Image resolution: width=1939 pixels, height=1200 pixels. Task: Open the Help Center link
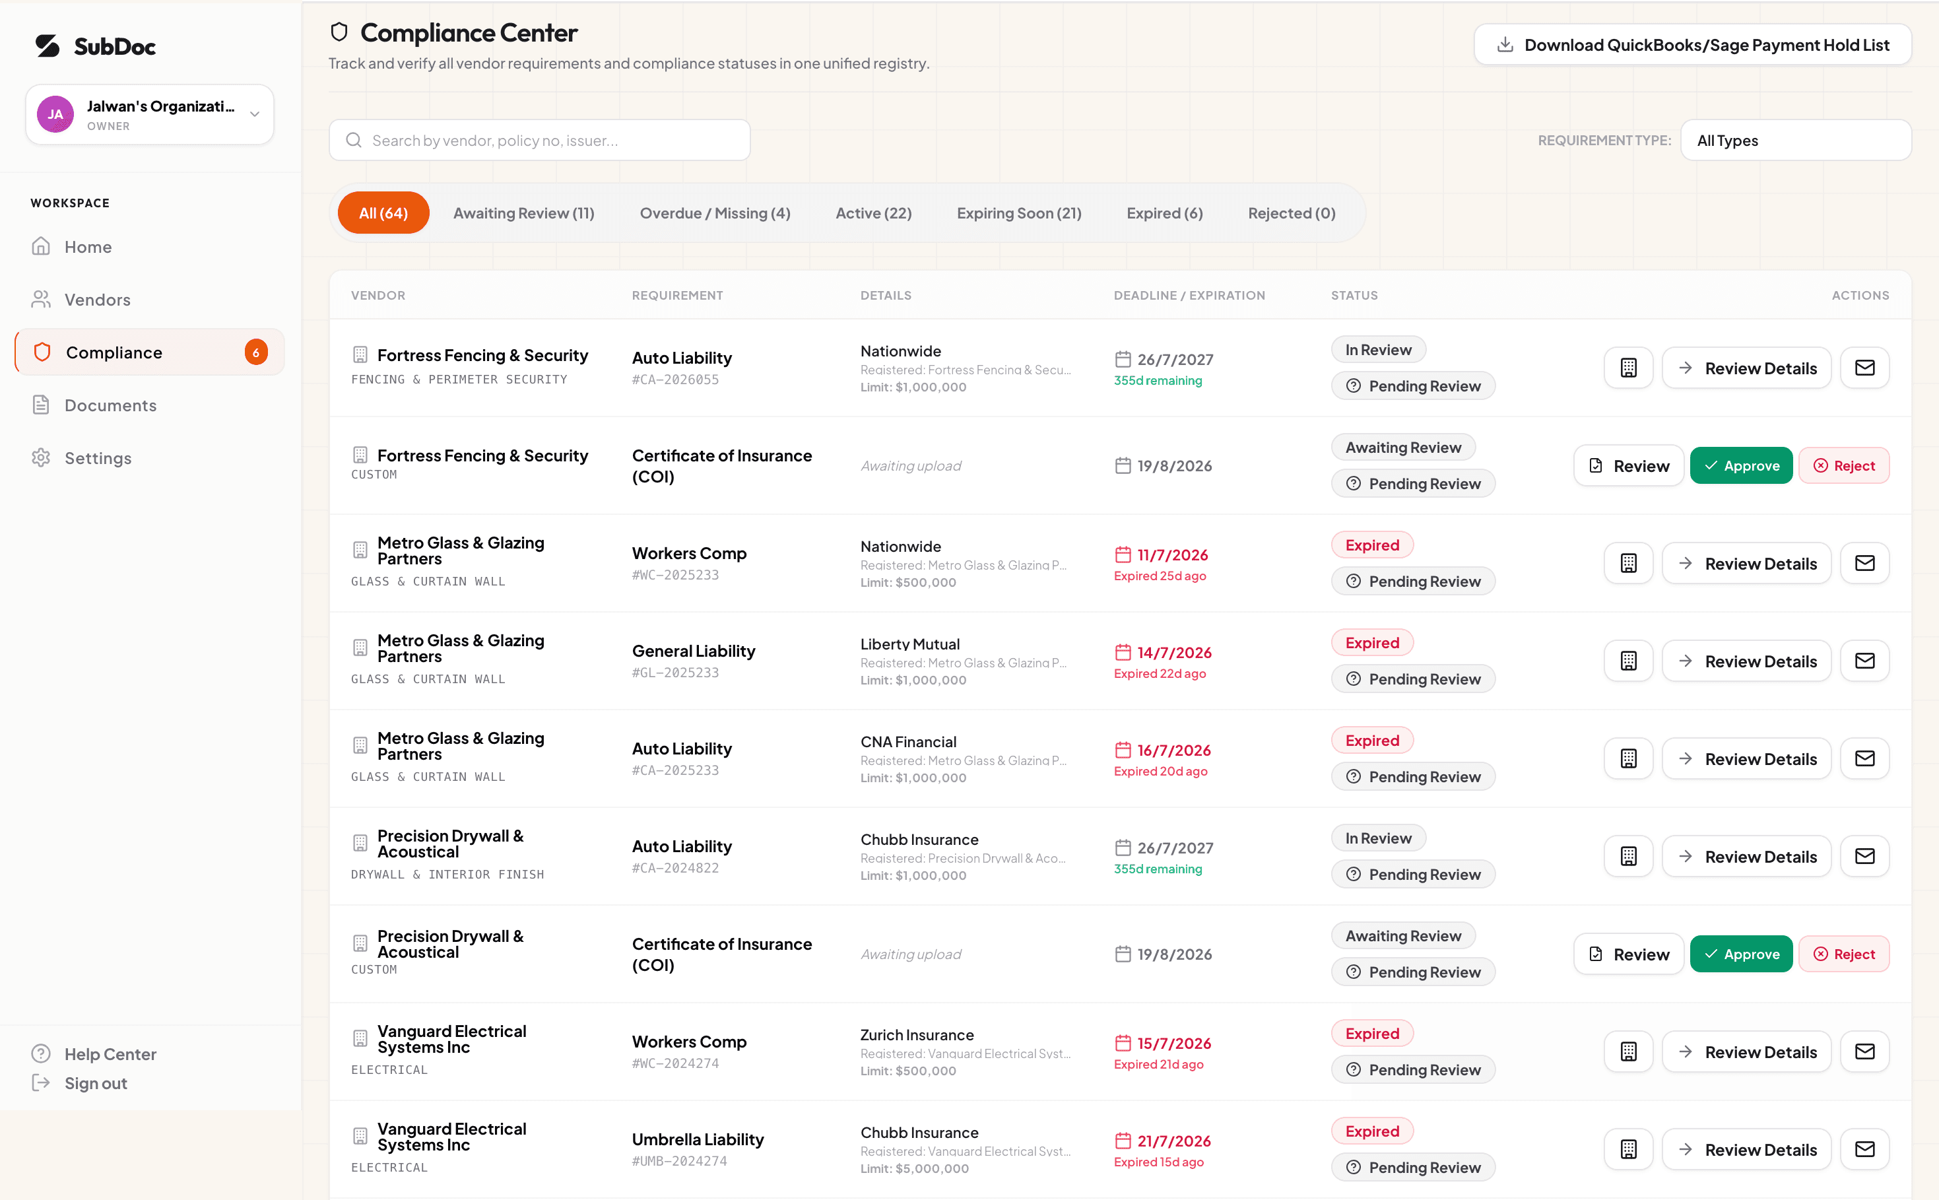point(94,1054)
